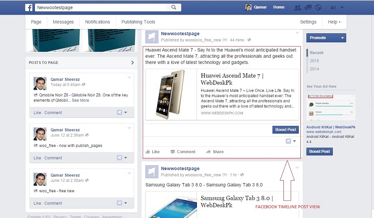Click Today at 5:48am timestamp

[66, 85]
